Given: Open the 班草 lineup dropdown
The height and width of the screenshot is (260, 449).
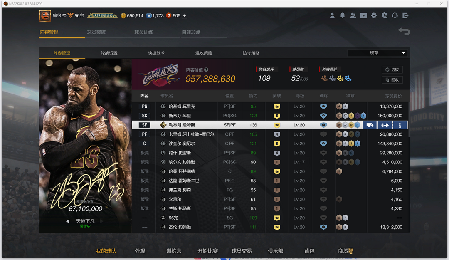Looking at the screenshot, I should [377, 53].
